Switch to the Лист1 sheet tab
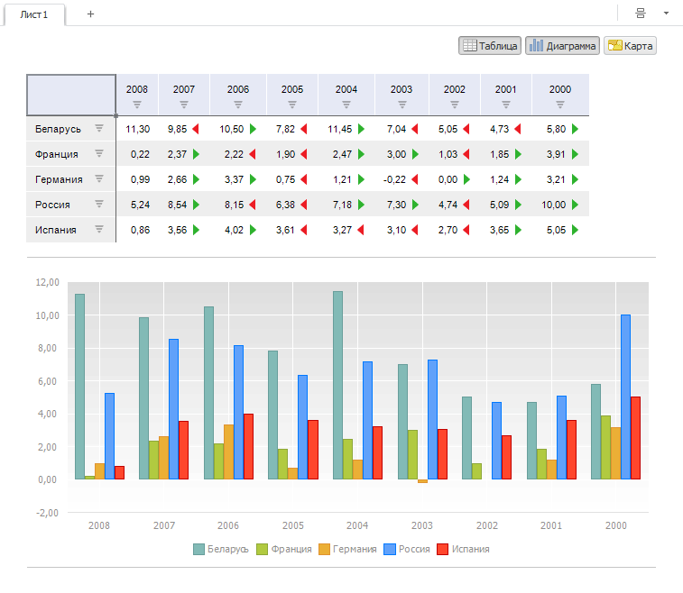Screen dimensions: 683x593 34,14
